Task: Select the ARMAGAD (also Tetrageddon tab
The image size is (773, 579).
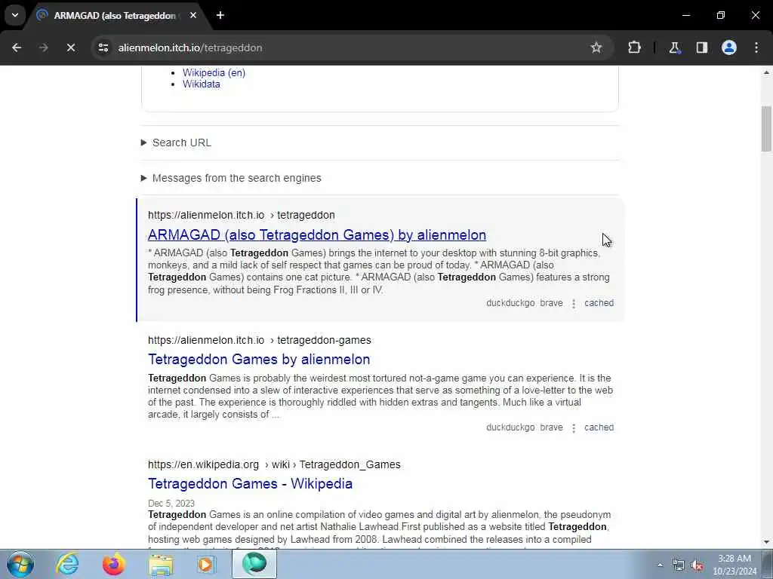Action: [x=115, y=16]
